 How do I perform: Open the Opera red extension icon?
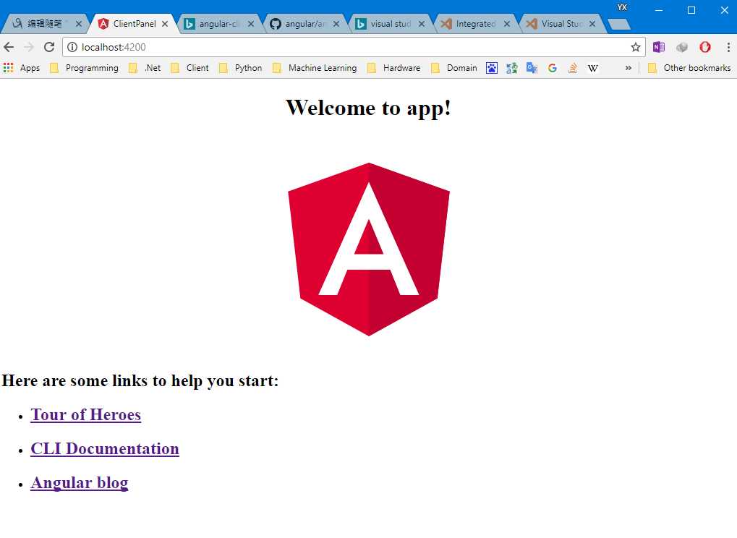pos(705,47)
